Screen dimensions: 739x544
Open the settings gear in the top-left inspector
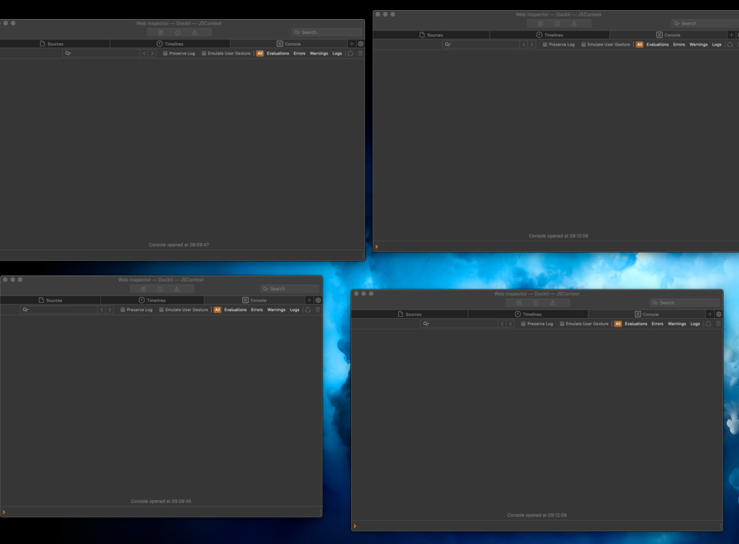[361, 44]
